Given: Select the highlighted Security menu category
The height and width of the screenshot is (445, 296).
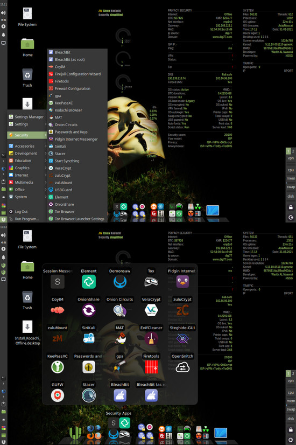Looking at the screenshot, I should click(x=27, y=135).
